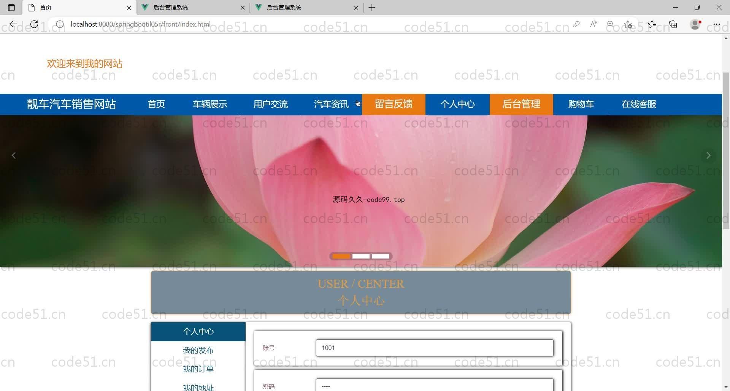730x391 pixels.
Task: Click the 靓车汽车销售网站 site title
Action: tap(71, 104)
